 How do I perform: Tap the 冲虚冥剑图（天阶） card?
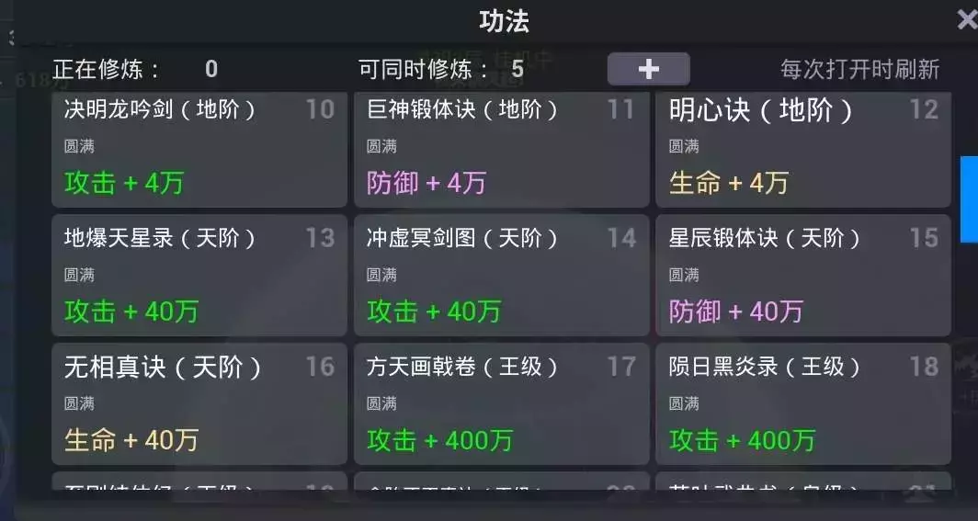(x=501, y=276)
